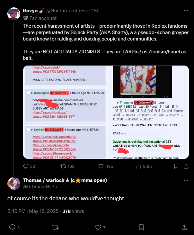
Task: Open more options menu on Gavyn's post
Action: pos(186,11)
